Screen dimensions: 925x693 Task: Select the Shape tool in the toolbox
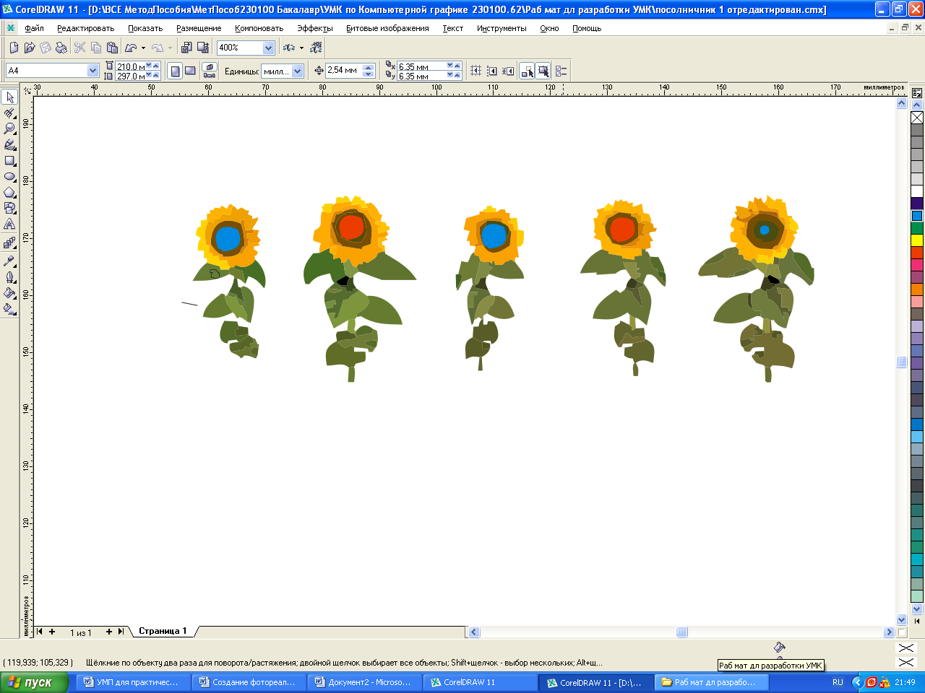10,113
